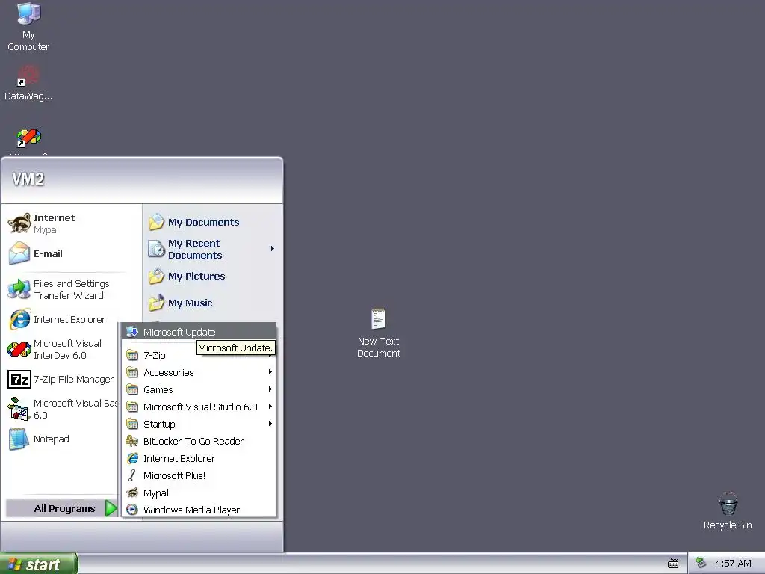Screen dimensions: 765x574
Task: Click the 4:57 AM clock
Action: [734, 564]
